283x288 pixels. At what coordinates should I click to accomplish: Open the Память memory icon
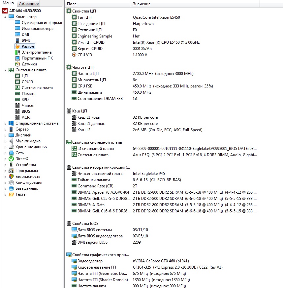(17, 94)
